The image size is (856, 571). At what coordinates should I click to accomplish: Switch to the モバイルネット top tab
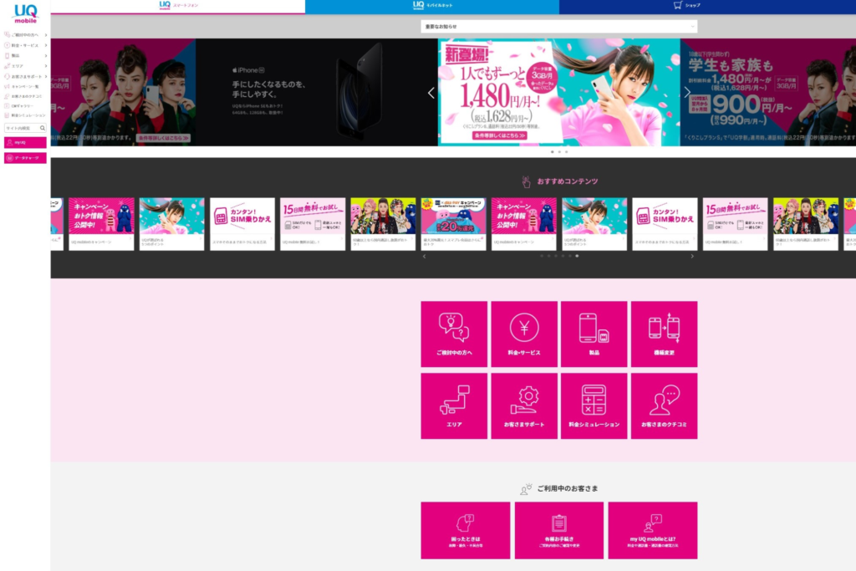click(x=432, y=6)
